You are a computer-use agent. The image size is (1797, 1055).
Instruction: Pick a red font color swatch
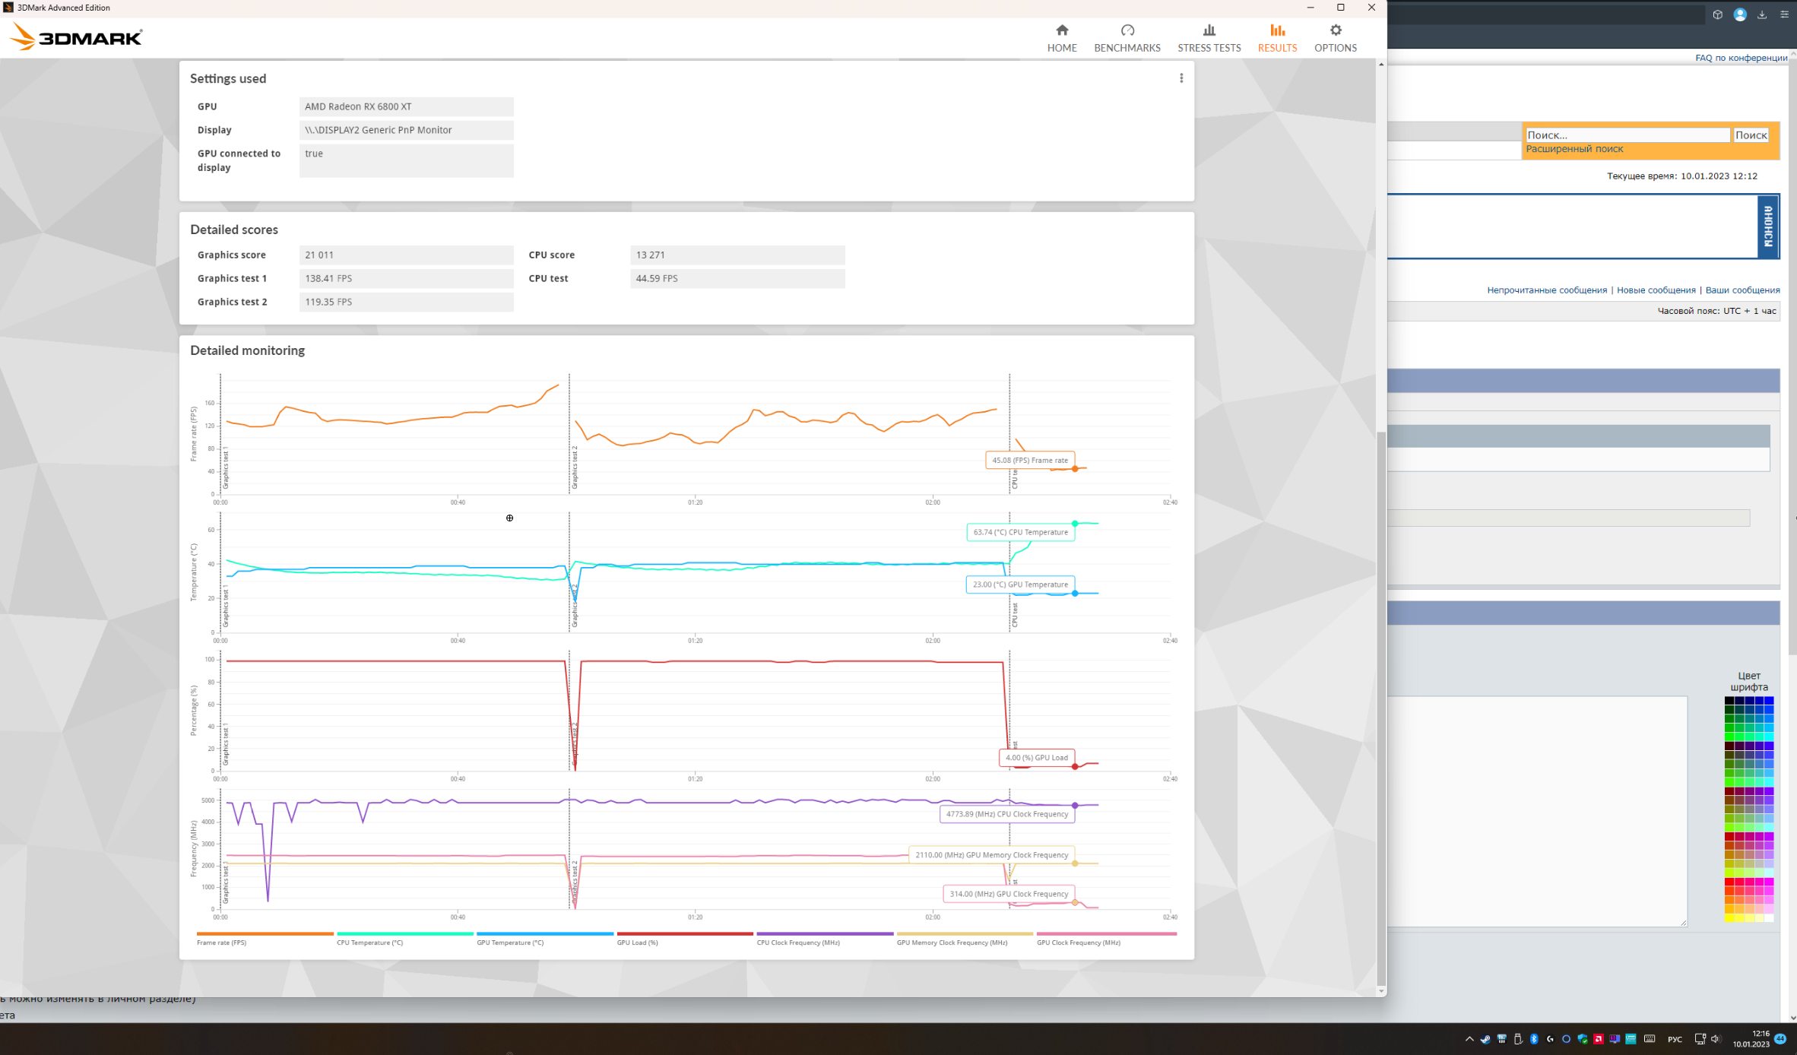click(1729, 882)
